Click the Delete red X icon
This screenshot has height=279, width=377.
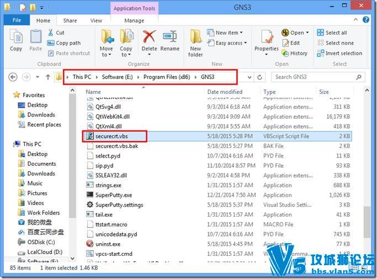click(x=149, y=37)
